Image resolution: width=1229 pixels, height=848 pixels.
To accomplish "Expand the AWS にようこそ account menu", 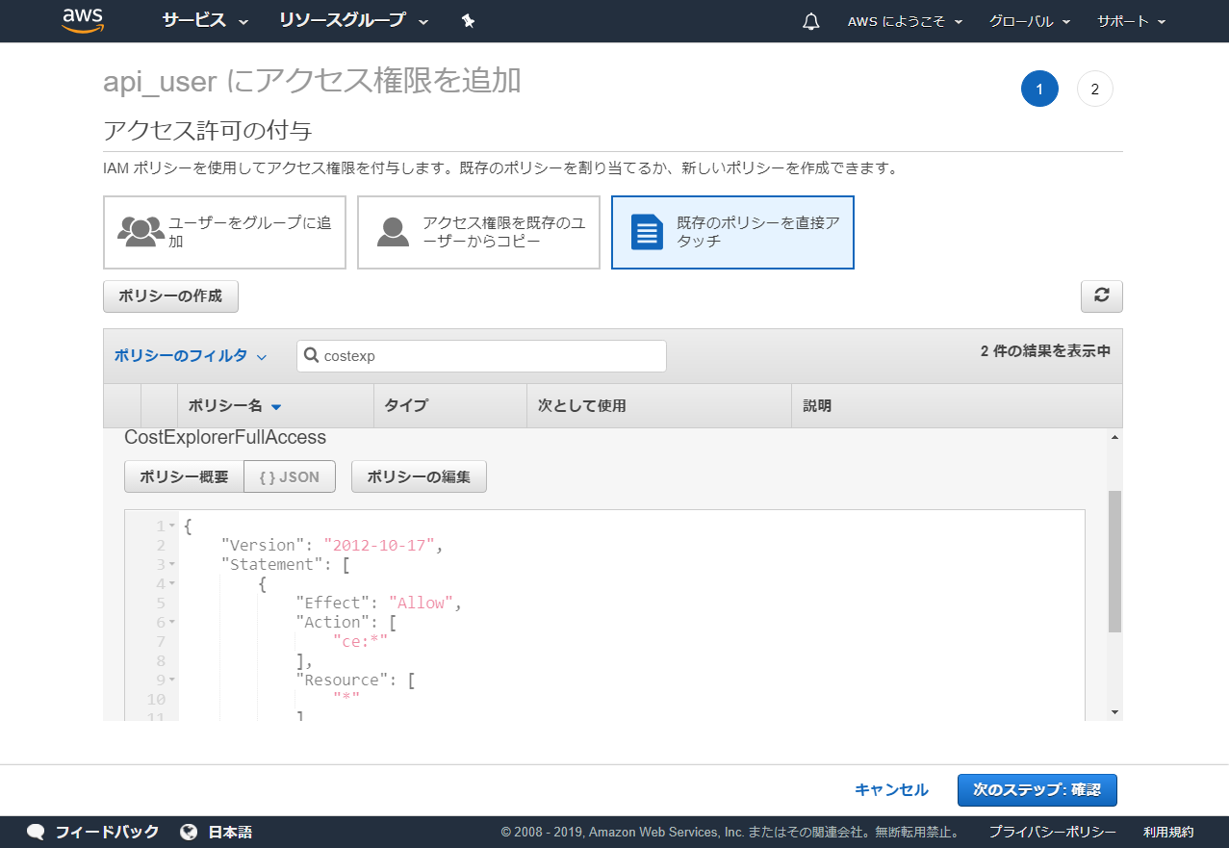I will pos(905,21).
